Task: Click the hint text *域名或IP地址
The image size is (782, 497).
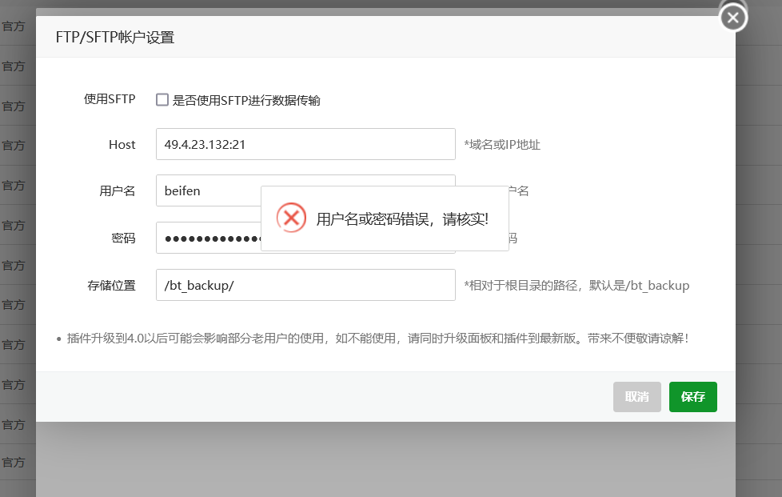Action: click(502, 145)
